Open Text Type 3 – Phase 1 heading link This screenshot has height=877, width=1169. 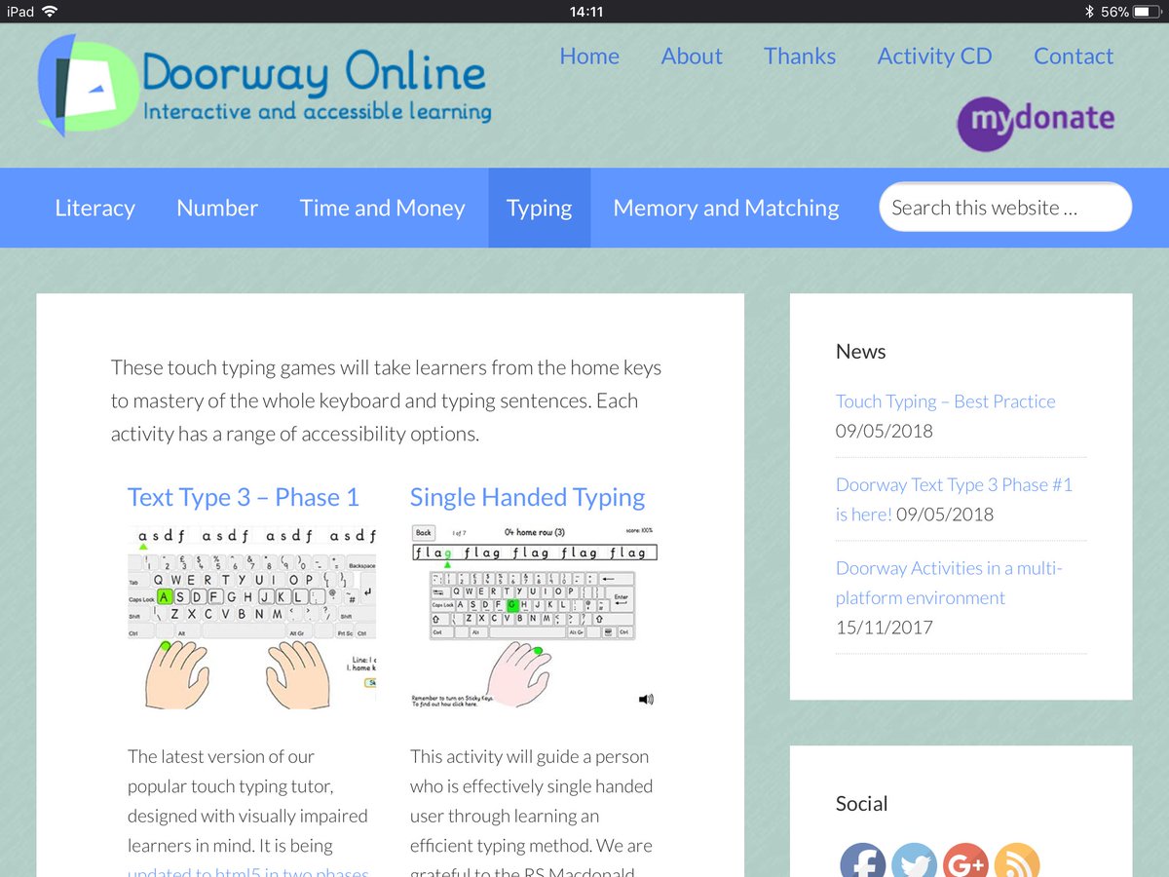click(x=244, y=497)
